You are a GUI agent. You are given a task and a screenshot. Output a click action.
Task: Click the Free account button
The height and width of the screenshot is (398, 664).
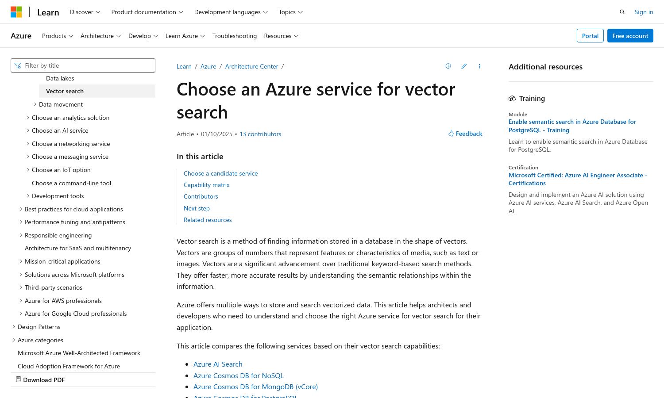pos(630,36)
